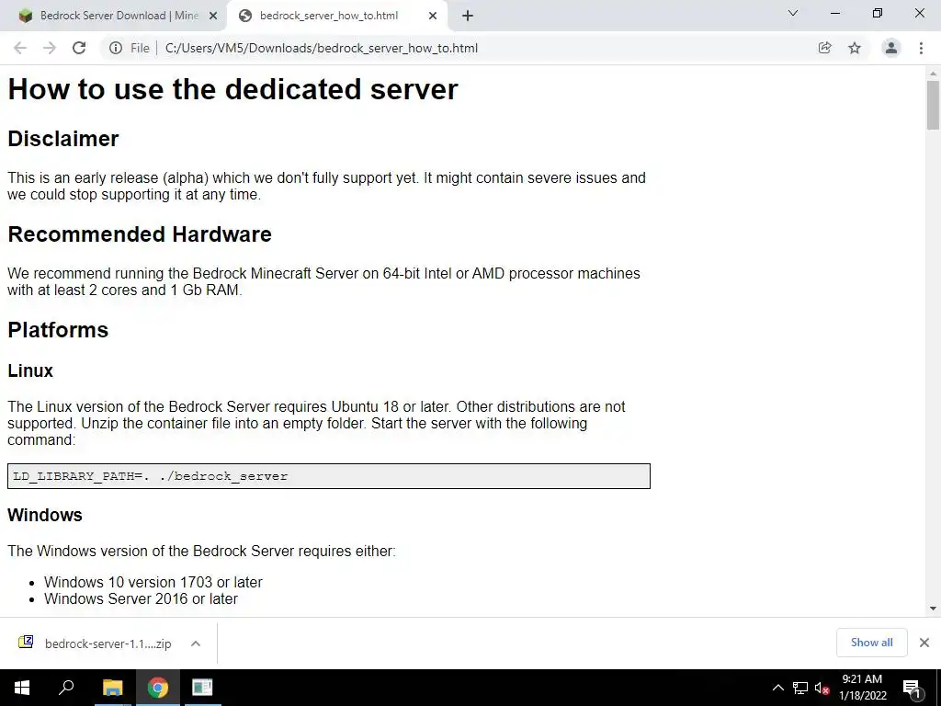Minimize the Chrome window
This screenshot has width=941, height=706.
(834, 13)
